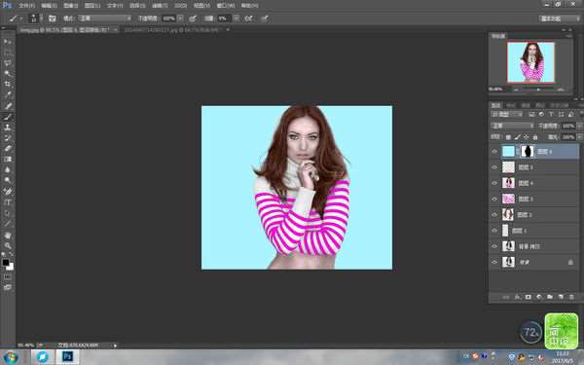
Task: Enable the Airbrush option in the options bar
Action: (x=248, y=18)
